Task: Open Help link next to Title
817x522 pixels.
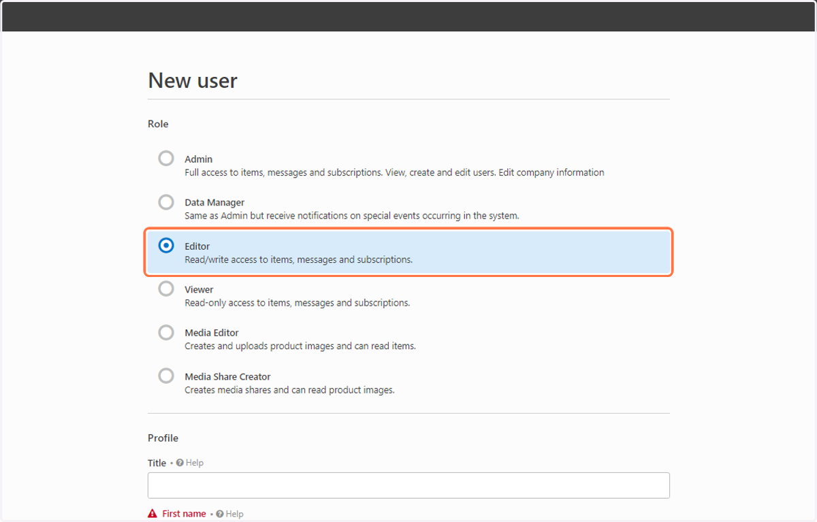Action: point(195,463)
